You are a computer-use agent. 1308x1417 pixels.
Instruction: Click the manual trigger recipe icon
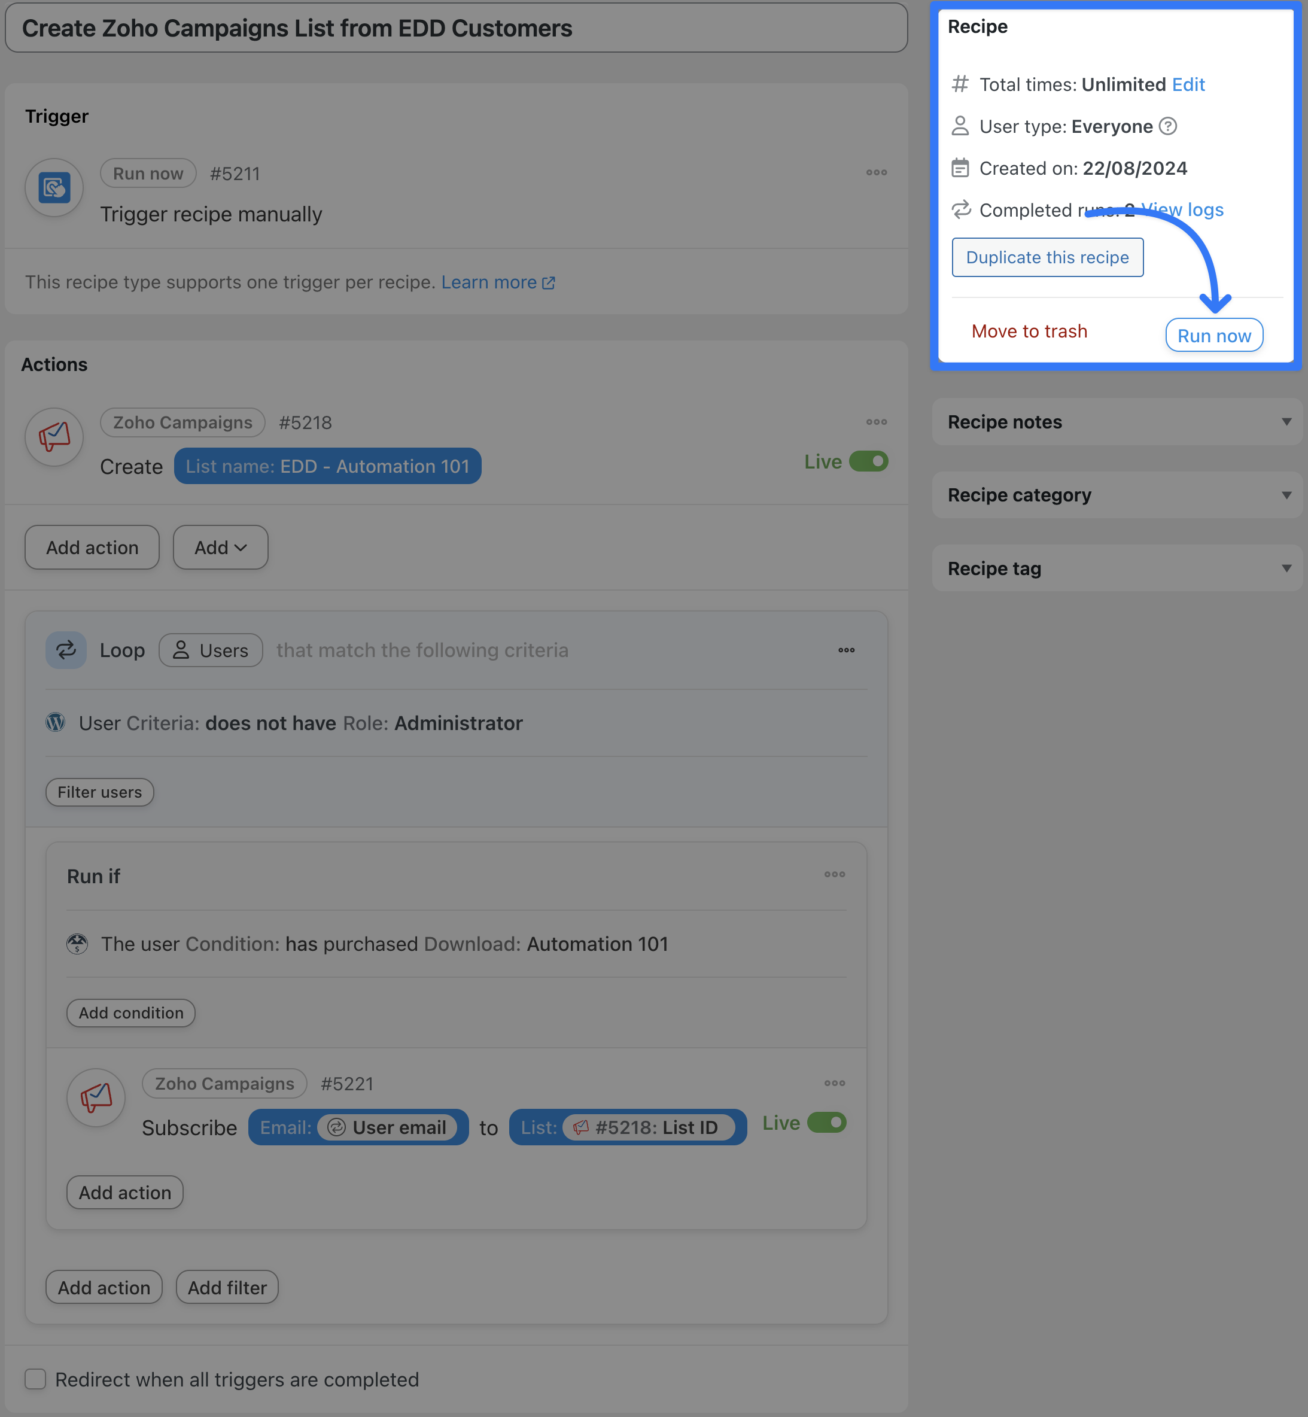(54, 187)
